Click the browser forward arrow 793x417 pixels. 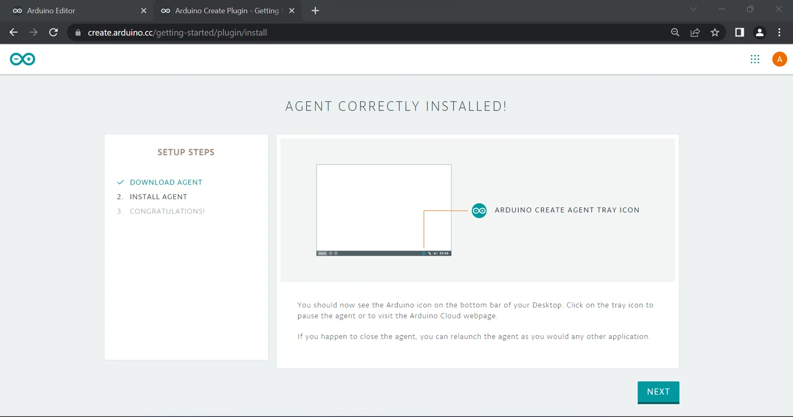pyautogui.click(x=33, y=32)
